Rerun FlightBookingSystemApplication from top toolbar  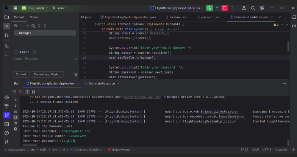tap(209, 8)
